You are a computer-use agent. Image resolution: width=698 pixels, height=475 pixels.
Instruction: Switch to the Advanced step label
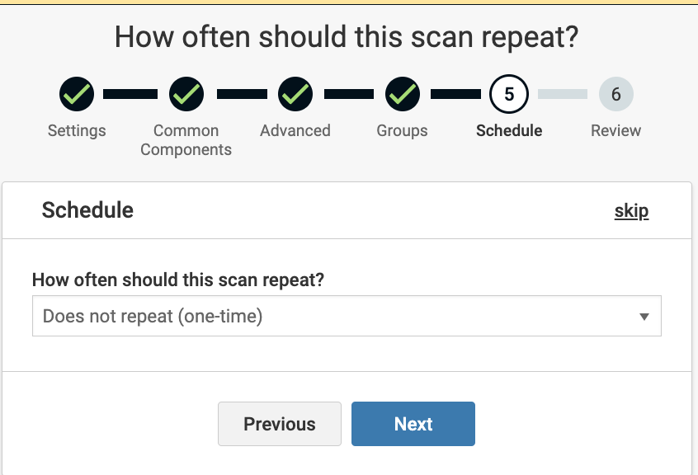click(295, 130)
